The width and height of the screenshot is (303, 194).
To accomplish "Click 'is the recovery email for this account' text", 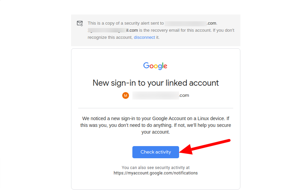I will point(175,30).
